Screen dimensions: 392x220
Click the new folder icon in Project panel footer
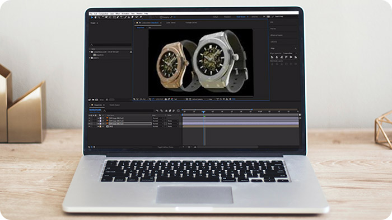[93, 99]
